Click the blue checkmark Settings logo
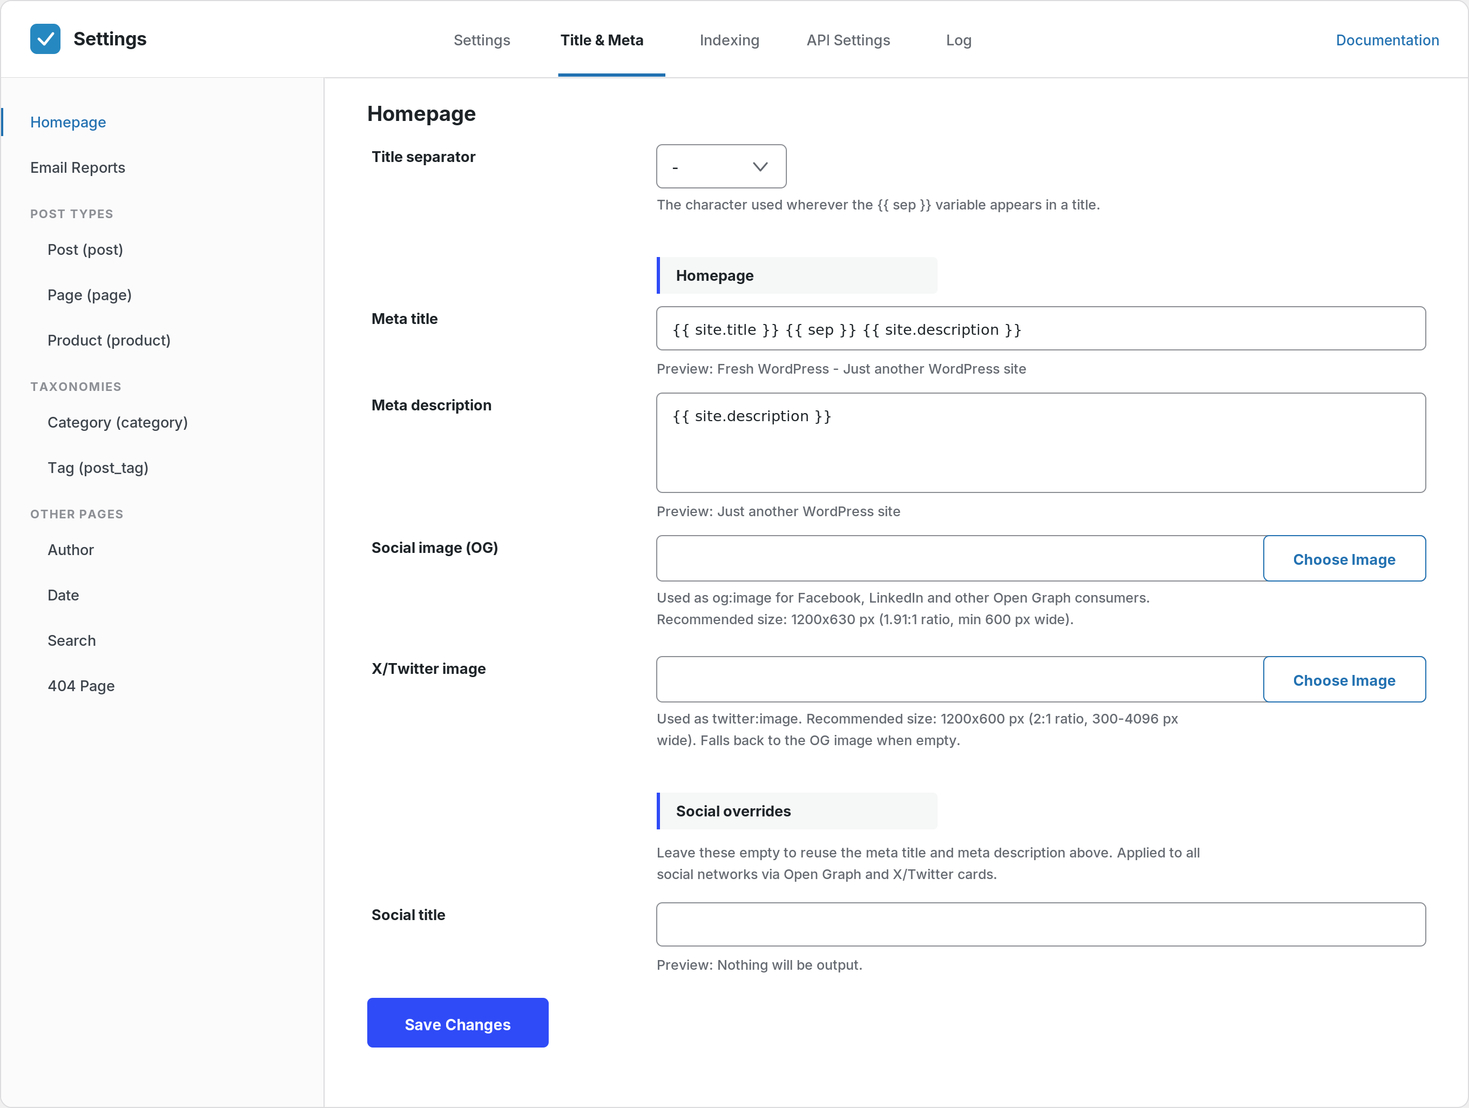 point(45,39)
